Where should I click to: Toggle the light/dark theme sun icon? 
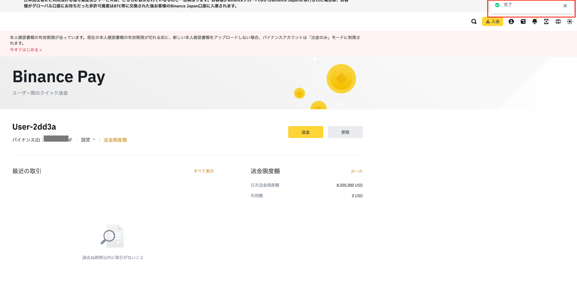click(570, 22)
